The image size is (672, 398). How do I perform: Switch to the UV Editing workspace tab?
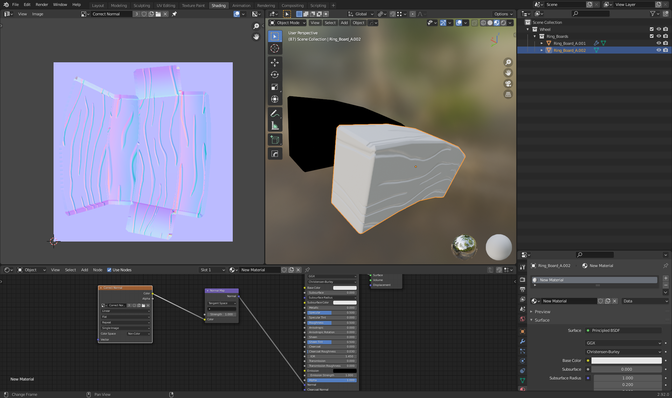[166, 6]
